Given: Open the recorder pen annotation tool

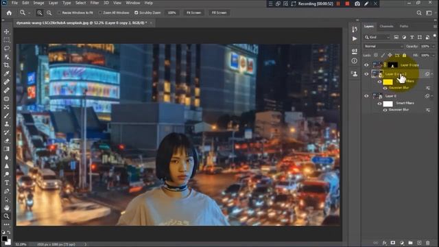Looking at the screenshot, I should click(x=366, y=3).
